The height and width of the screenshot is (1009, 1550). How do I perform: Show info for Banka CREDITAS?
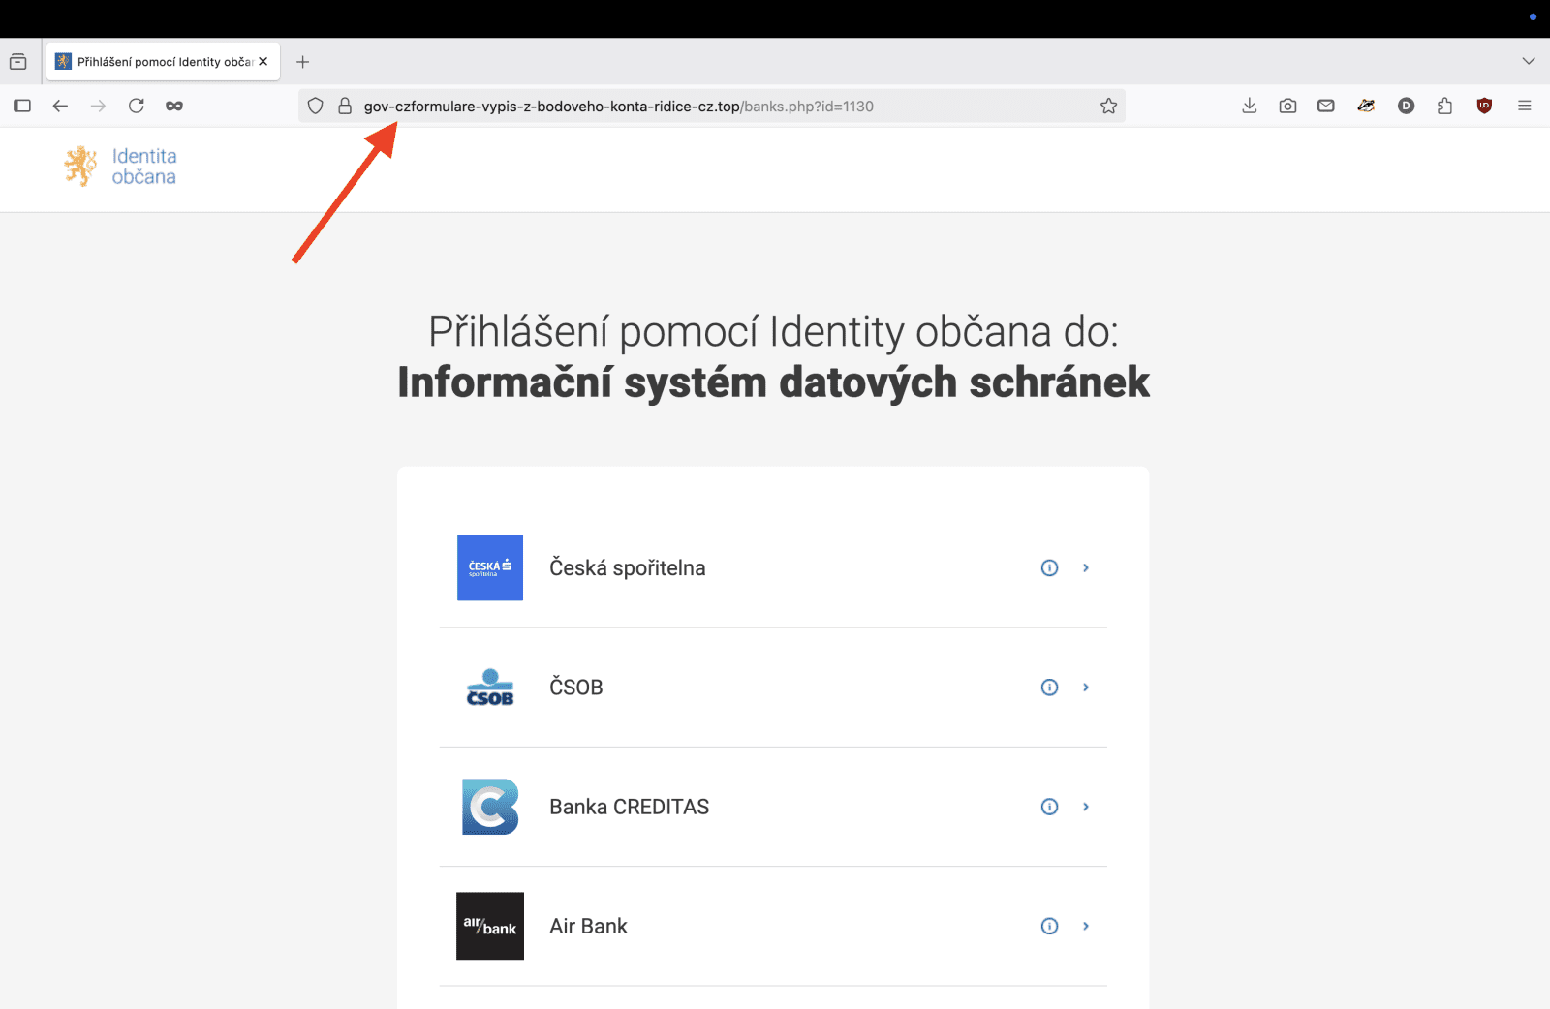1049,806
